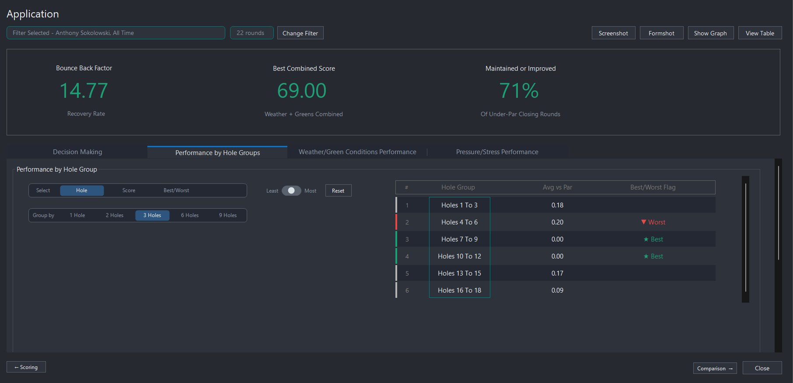Click the 22 rounds field
Screen dimensions: 793x383
[252, 33]
